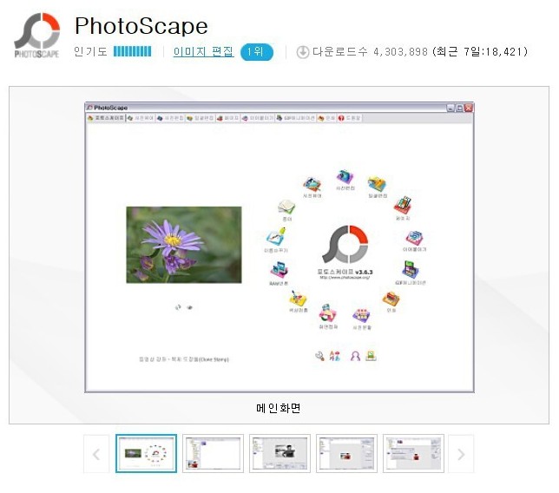
Task: Open the RAW변환 converter icon
Action: tap(279, 270)
